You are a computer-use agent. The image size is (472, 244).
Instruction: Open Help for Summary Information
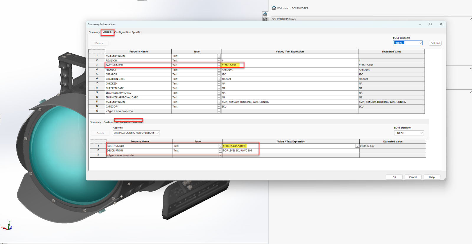coord(432,177)
